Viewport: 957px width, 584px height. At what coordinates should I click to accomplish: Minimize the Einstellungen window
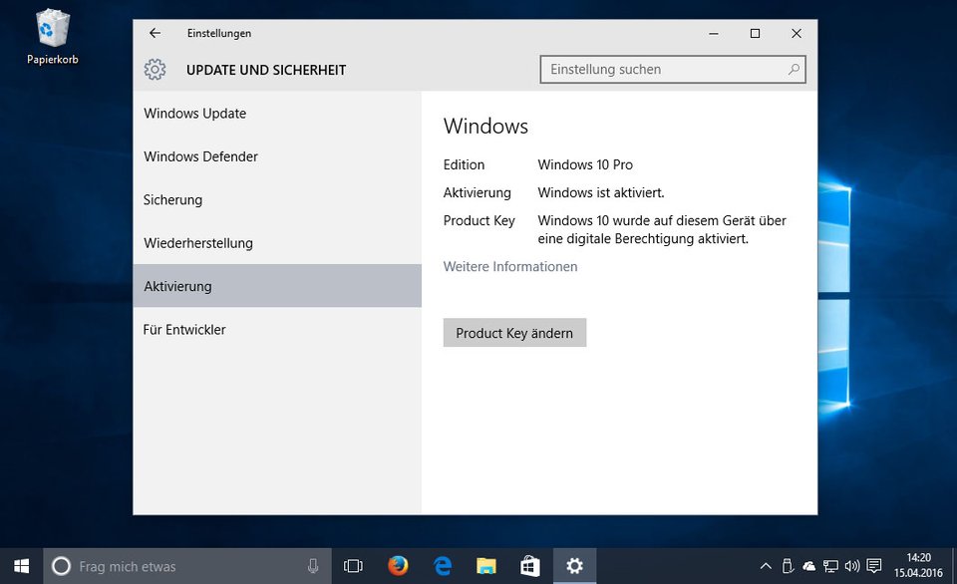pos(714,34)
